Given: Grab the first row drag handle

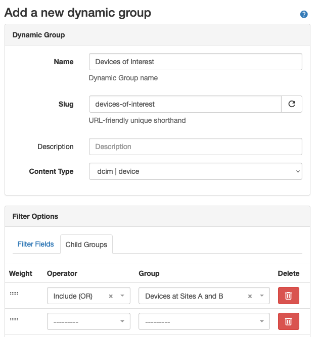Looking at the screenshot, I should (x=14, y=294).
